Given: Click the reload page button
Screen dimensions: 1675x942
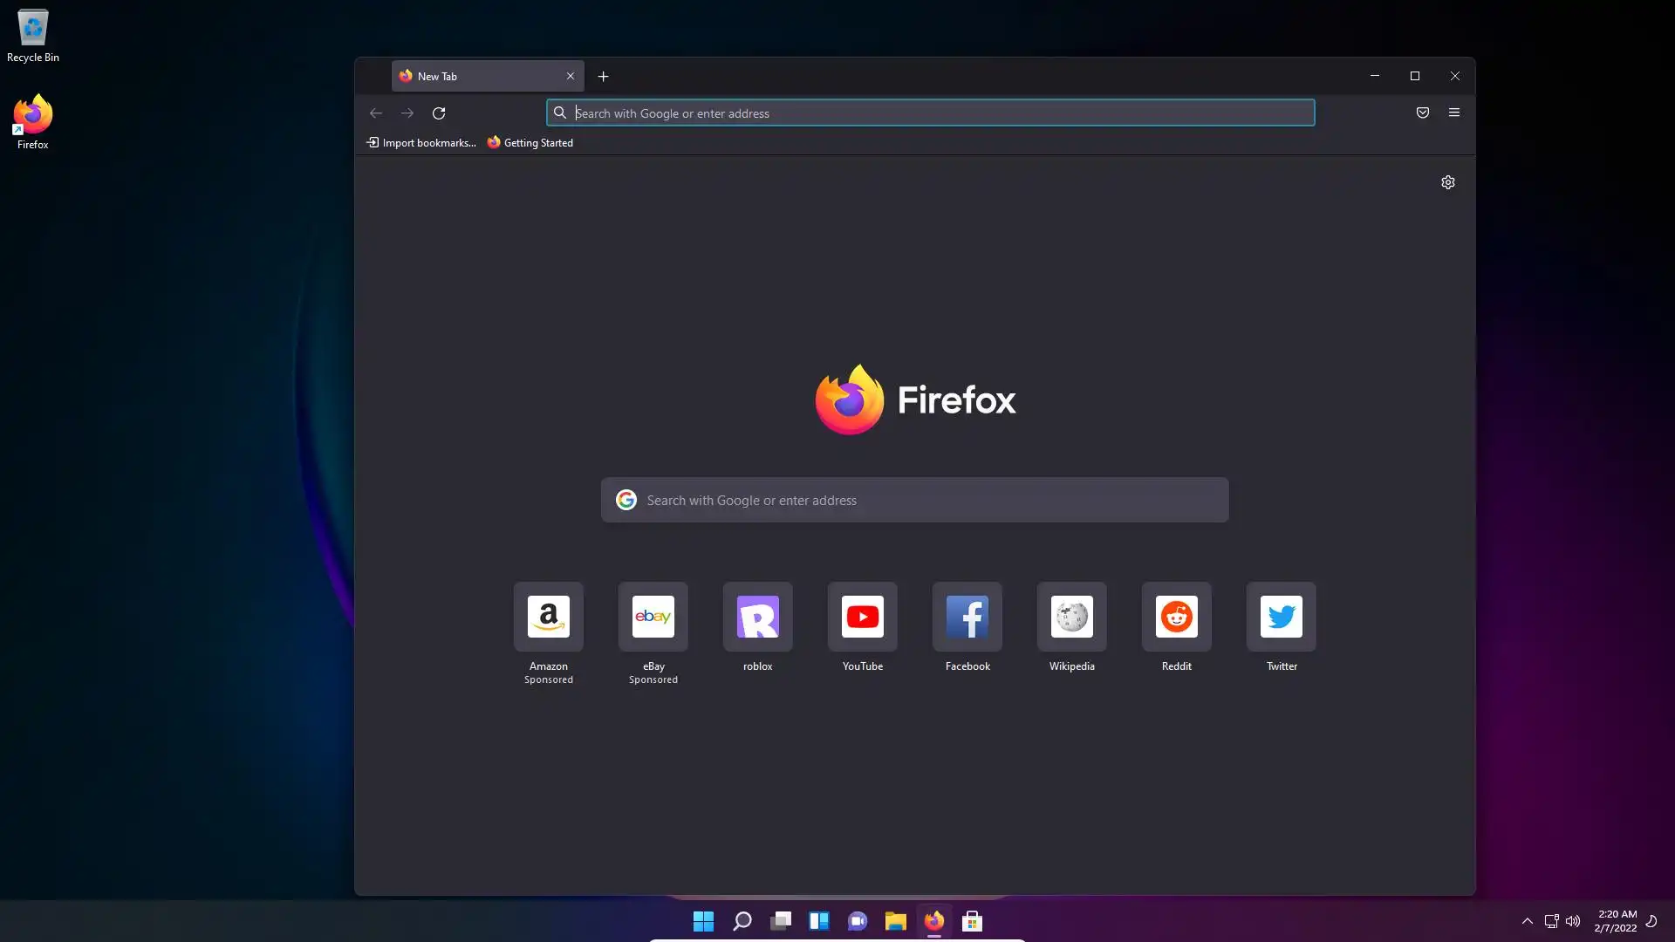Looking at the screenshot, I should [439, 113].
